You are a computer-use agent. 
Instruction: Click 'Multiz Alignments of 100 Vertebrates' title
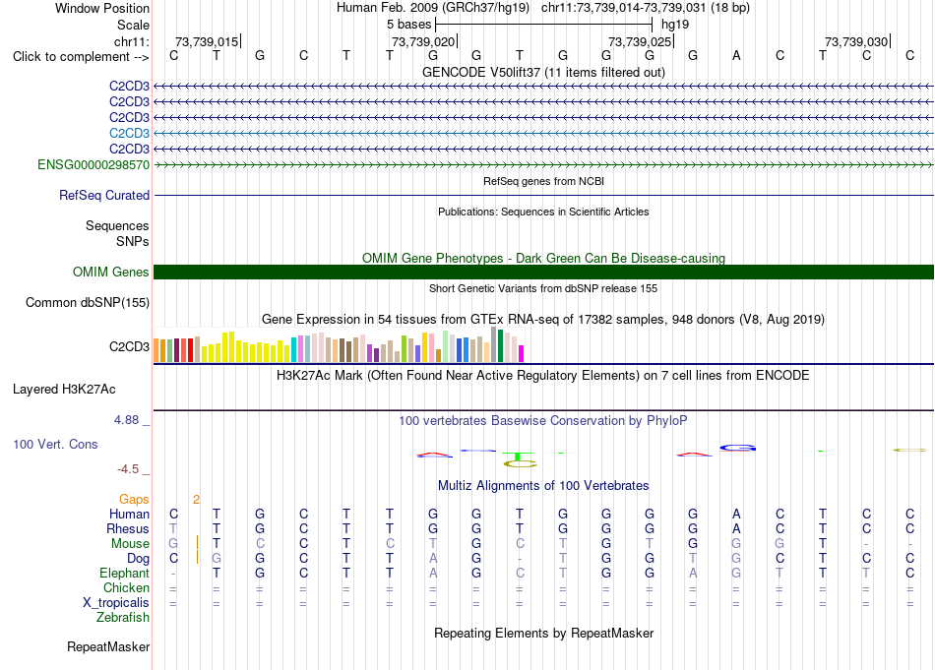pyautogui.click(x=543, y=485)
